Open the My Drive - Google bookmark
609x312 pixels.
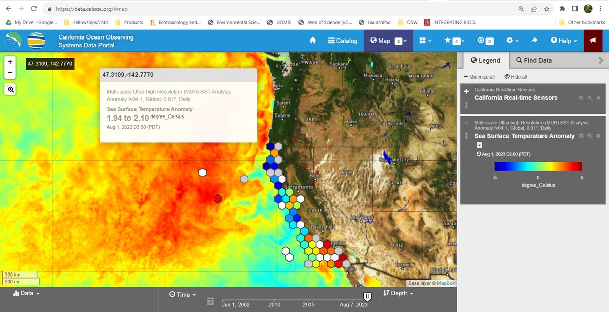click(x=31, y=22)
